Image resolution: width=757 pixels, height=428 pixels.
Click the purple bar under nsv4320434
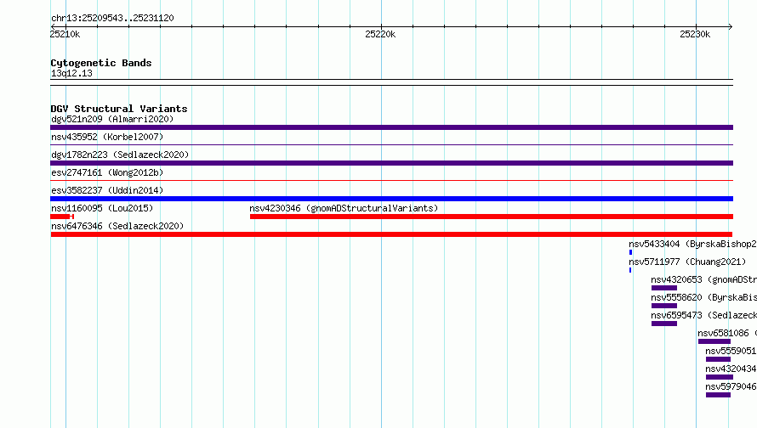[720, 377]
